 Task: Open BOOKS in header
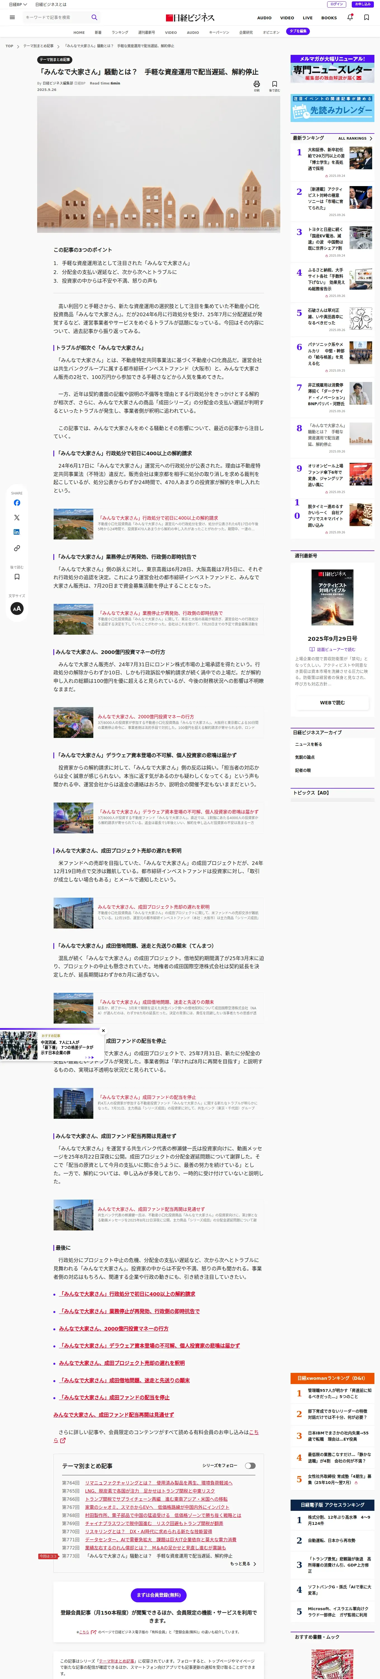[329, 18]
